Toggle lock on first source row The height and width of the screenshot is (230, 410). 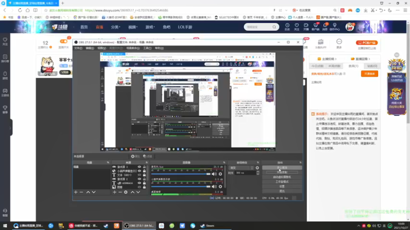point(145,167)
